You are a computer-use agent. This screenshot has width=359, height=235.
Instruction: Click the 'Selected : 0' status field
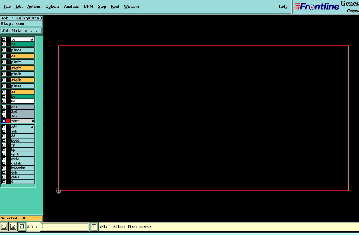pyautogui.click(x=21, y=218)
